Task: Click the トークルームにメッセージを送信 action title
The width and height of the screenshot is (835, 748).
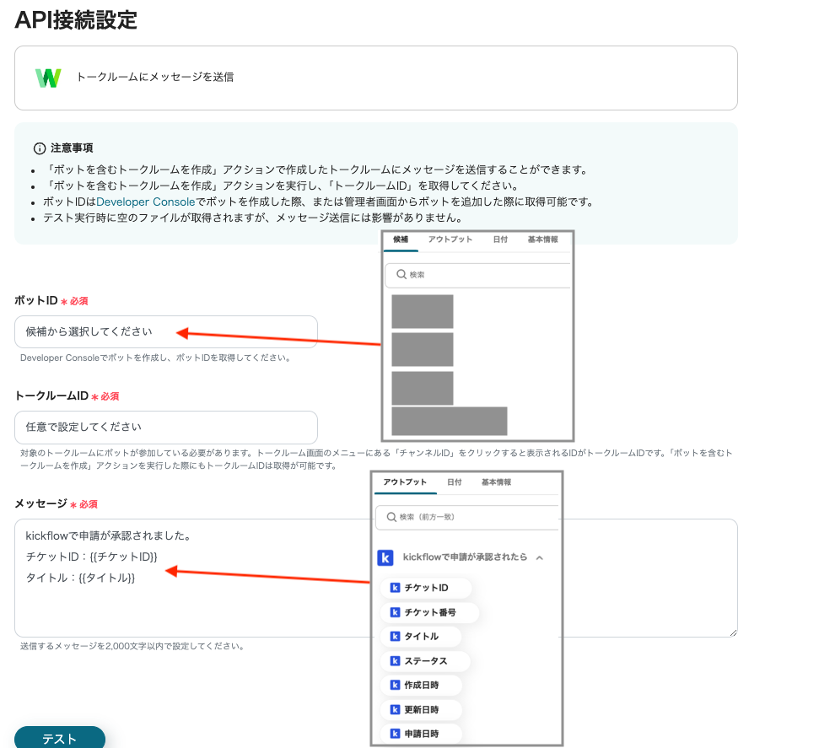Action: click(155, 78)
